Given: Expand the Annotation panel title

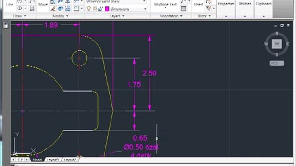Looking at the screenshot, I should coord(171,16).
